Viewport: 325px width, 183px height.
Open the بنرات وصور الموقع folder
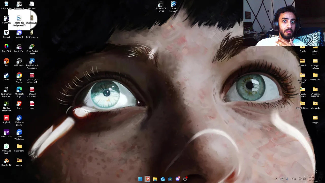coord(302,78)
